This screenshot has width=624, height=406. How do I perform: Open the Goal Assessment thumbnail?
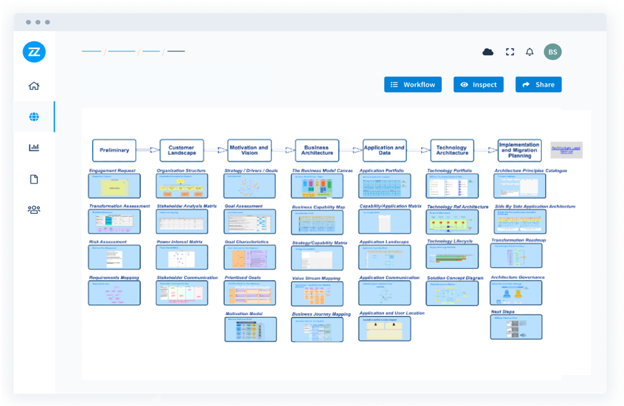[x=250, y=221]
